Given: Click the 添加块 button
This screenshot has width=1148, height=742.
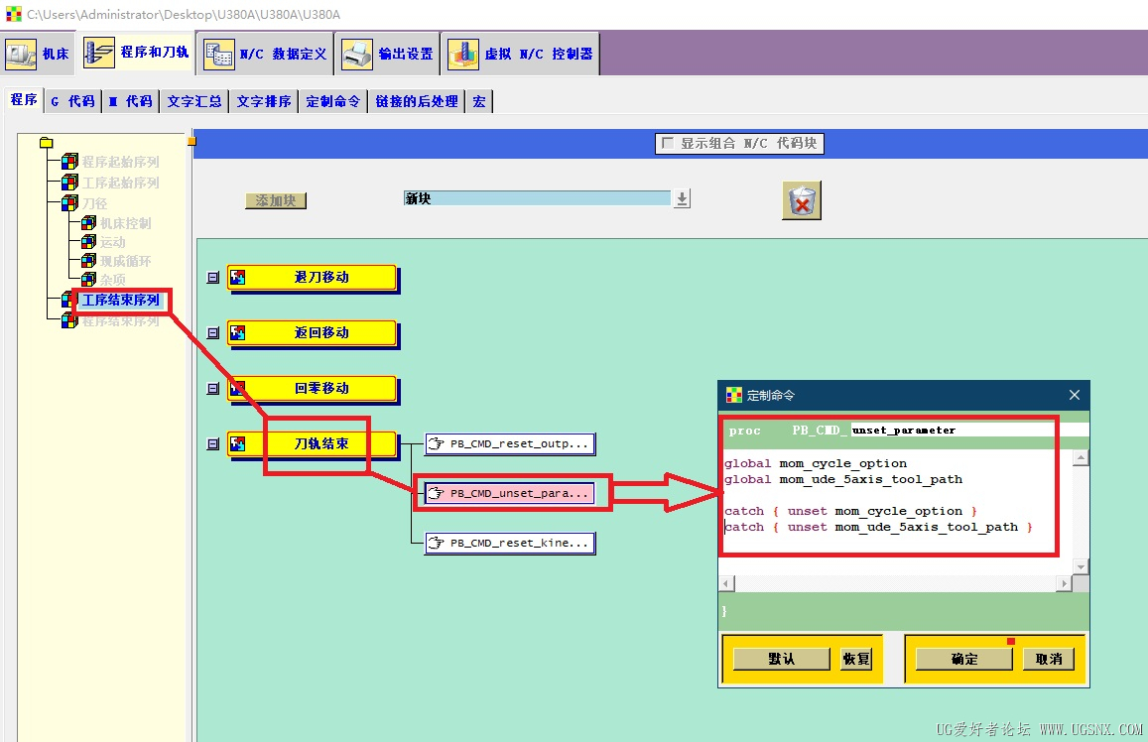Looking at the screenshot, I should pyautogui.click(x=276, y=200).
